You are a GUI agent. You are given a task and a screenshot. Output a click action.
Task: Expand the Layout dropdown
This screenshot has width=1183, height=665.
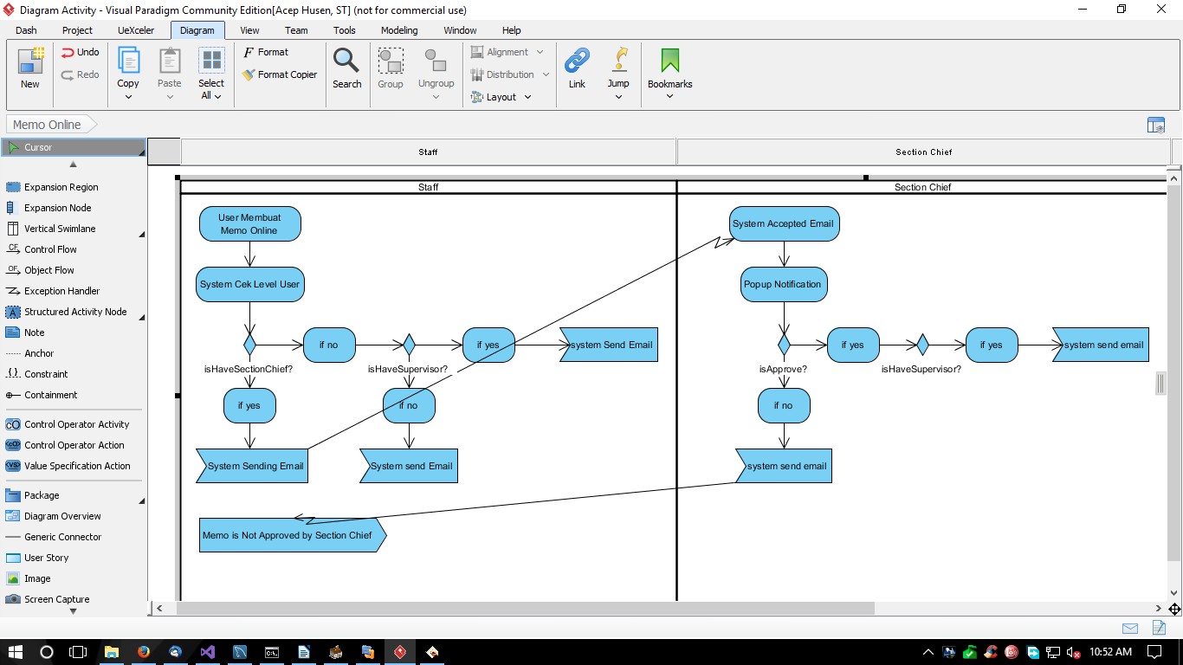pos(527,97)
